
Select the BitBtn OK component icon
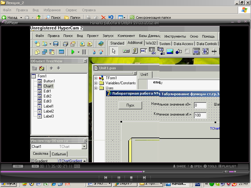pos(126,51)
